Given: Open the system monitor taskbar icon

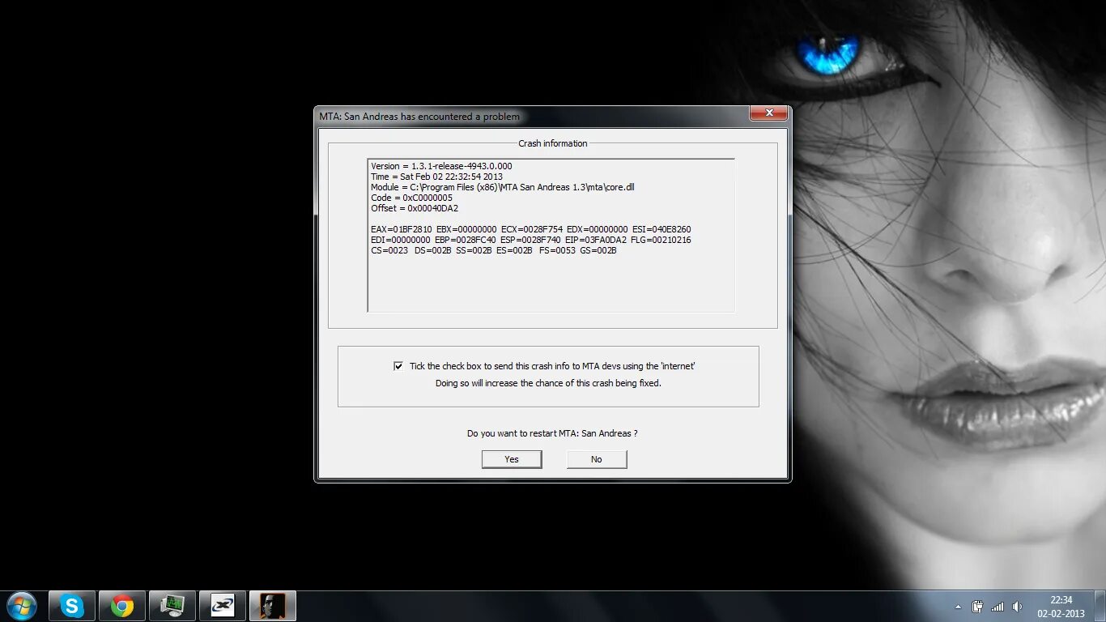Looking at the screenshot, I should [172, 606].
